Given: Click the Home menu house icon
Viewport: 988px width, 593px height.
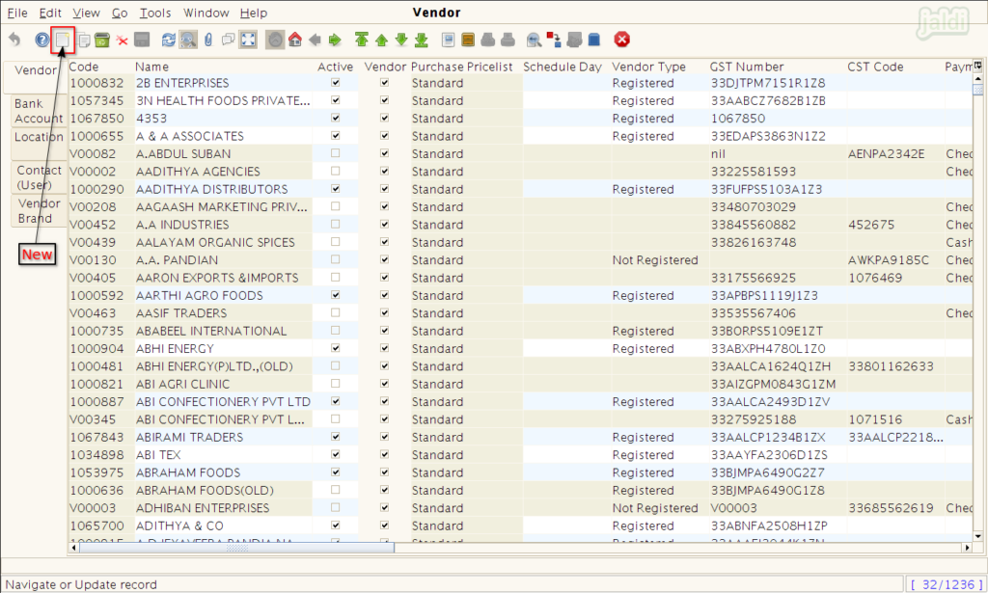Looking at the screenshot, I should [295, 40].
